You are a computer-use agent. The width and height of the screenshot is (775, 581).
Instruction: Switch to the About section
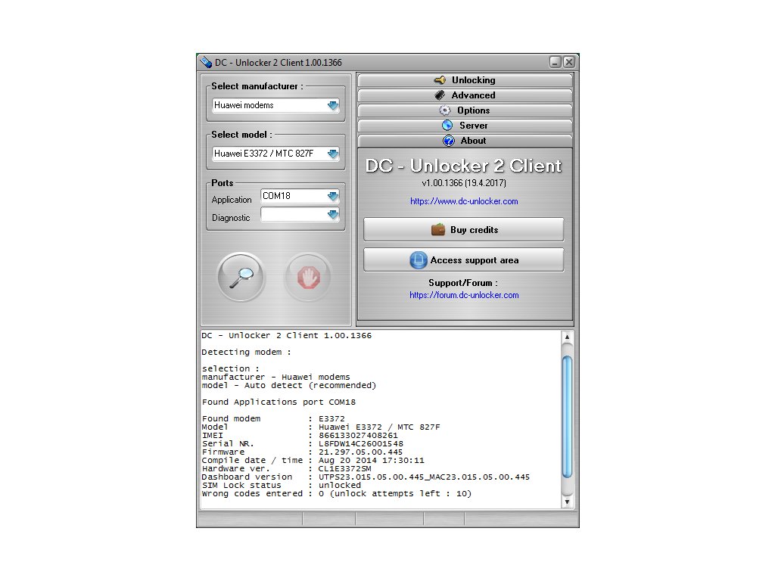tap(465, 141)
